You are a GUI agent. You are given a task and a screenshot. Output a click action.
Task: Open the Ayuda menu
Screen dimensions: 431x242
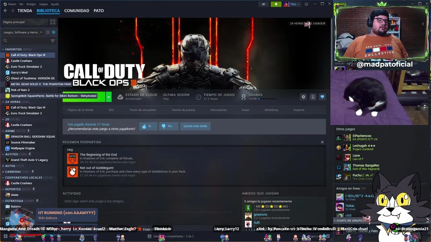tap(55, 4)
